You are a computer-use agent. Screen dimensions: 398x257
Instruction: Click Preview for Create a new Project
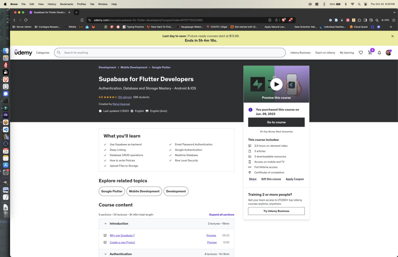point(212,242)
